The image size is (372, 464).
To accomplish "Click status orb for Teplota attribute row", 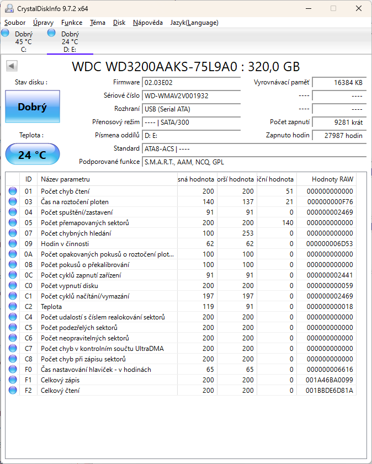I will 13,307.
